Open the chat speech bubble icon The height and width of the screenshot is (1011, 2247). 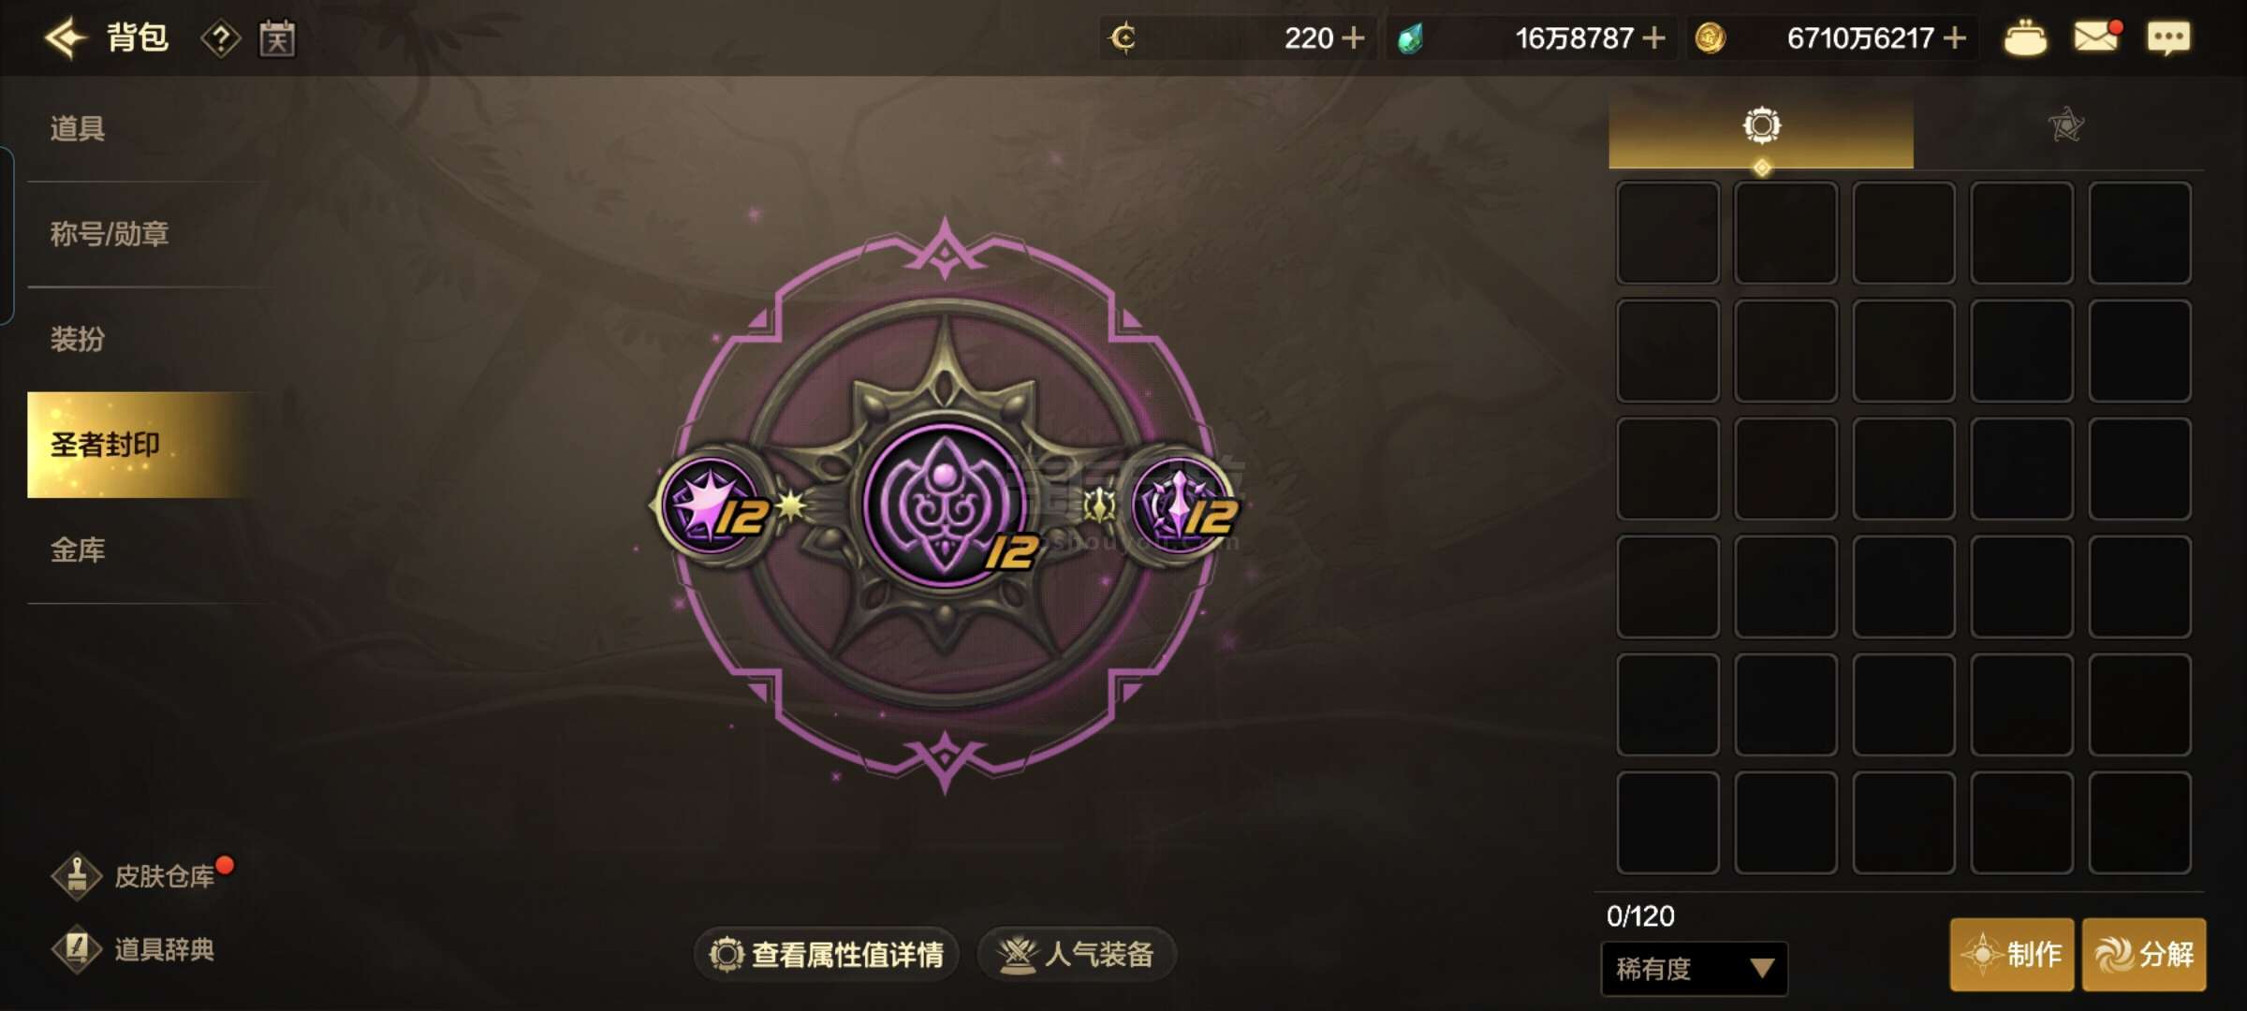tap(2168, 38)
